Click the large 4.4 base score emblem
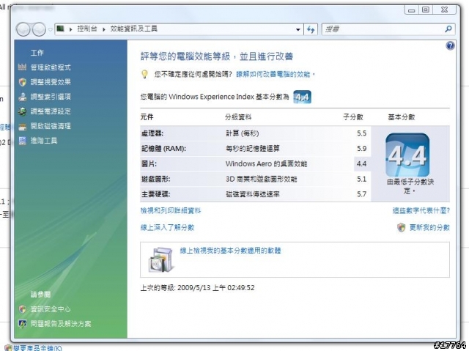469x351 pixels. [x=407, y=155]
